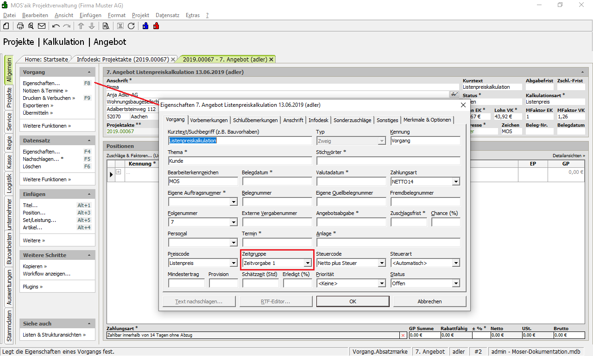The image size is (593, 356).
Task: Open print preview from the toolbar
Action: (x=31, y=26)
